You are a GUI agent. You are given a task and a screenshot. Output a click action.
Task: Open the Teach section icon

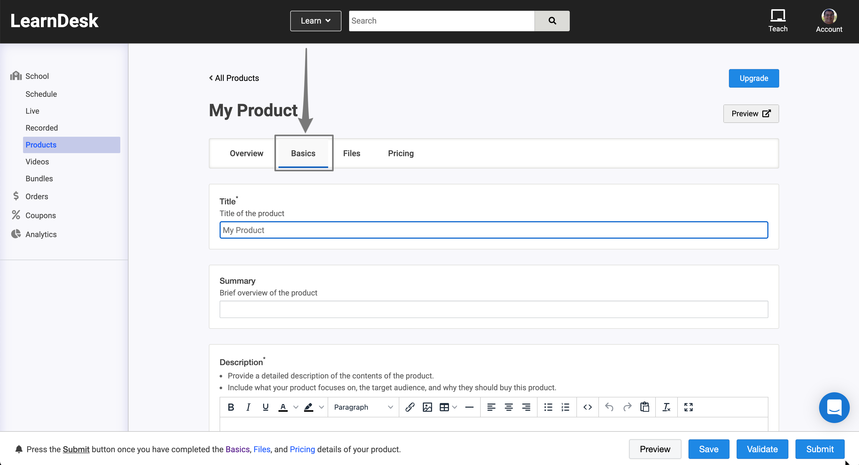pyautogui.click(x=778, y=21)
